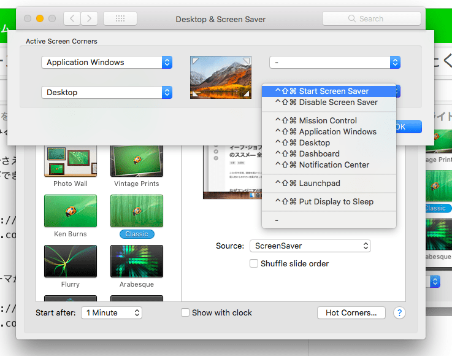Click the Source label
Screen dimensions: 452x356
tap(230, 246)
